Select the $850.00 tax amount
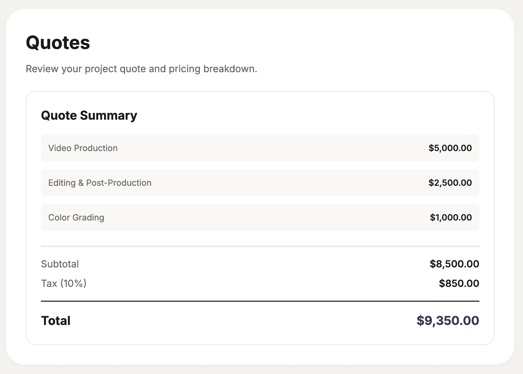This screenshot has width=523, height=374. [459, 284]
